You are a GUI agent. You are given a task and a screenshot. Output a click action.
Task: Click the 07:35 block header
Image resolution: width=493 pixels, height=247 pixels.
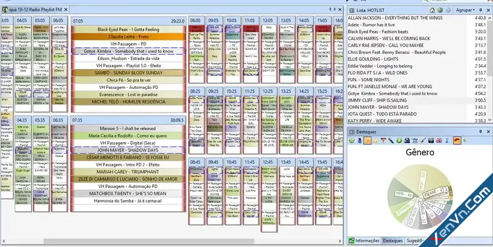[128, 120]
